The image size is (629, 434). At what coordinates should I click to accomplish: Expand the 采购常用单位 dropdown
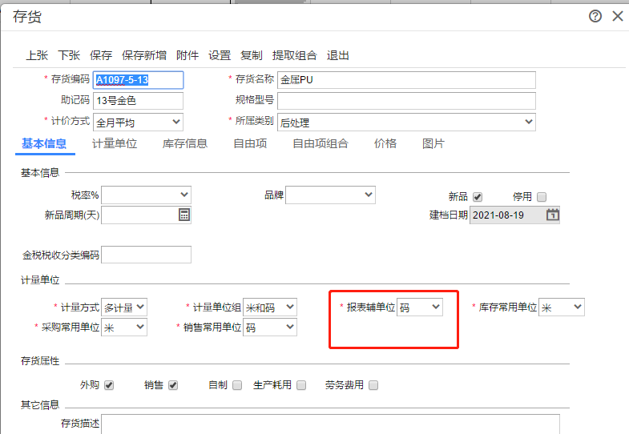[x=124, y=328]
